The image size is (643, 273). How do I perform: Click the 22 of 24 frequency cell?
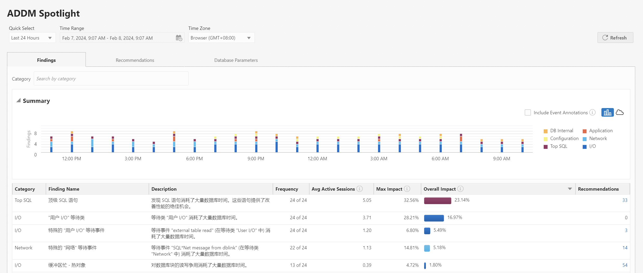click(298, 248)
